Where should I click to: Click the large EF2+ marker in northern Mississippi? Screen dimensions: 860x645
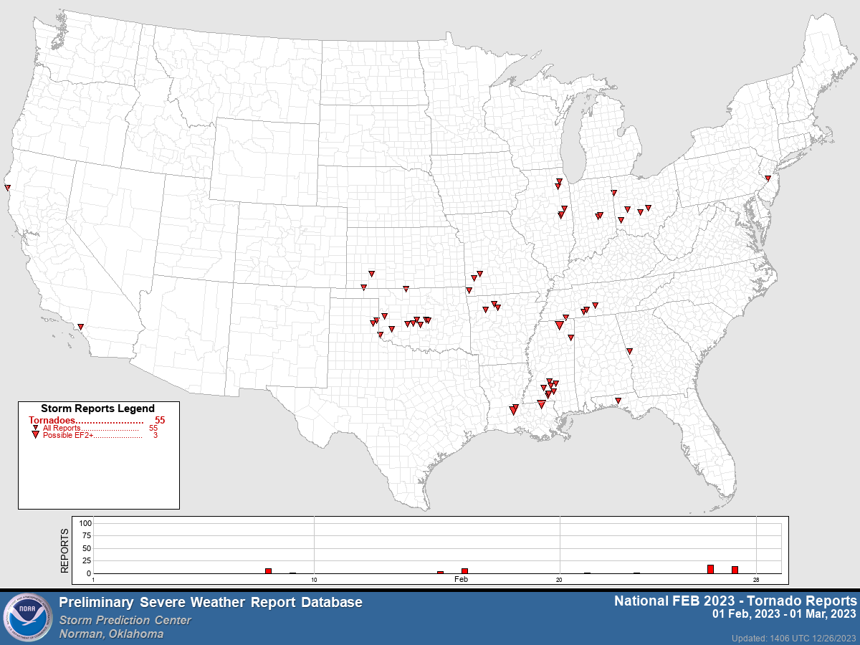click(559, 325)
